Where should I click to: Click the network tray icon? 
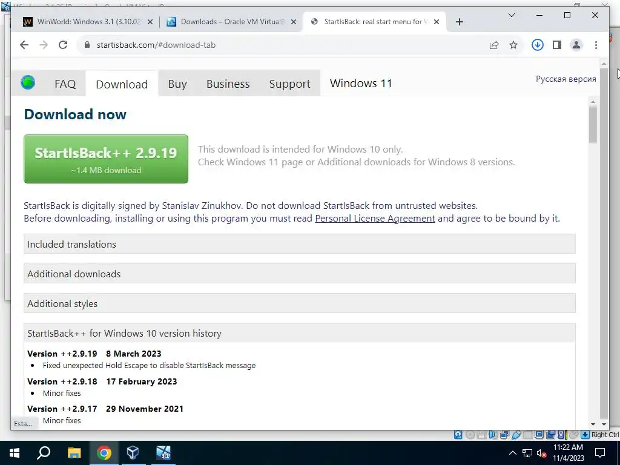coord(527,453)
